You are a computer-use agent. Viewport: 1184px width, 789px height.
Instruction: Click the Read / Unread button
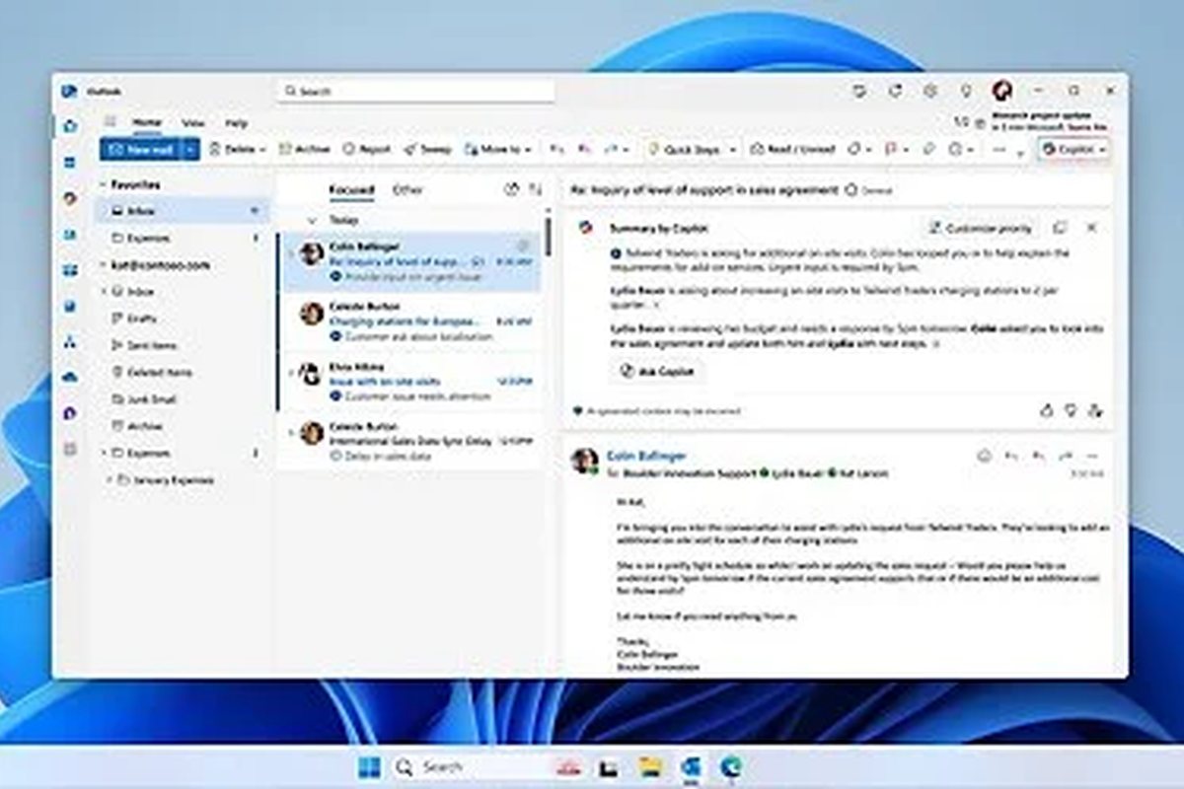pyautogui.click(x=792, y=149)
